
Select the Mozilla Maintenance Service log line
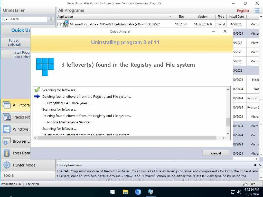(68, 122)
